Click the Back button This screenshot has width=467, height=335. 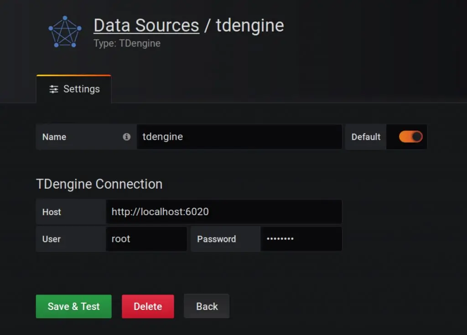(x=207, y=306)
